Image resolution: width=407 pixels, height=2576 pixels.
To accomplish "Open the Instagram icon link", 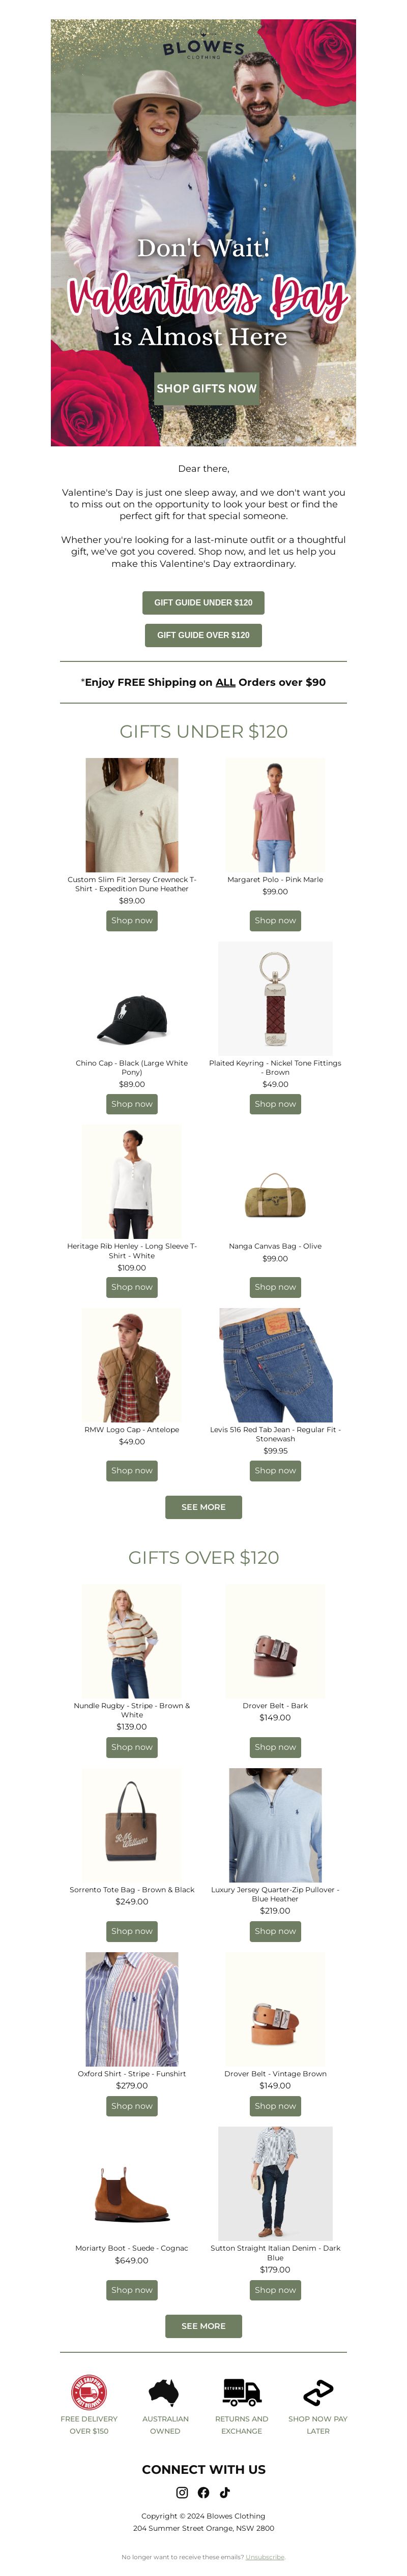I will point(182,2492).
